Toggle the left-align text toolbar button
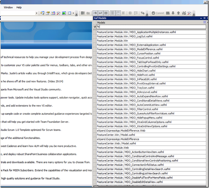 pyautogui.click(x=113, y=13)
